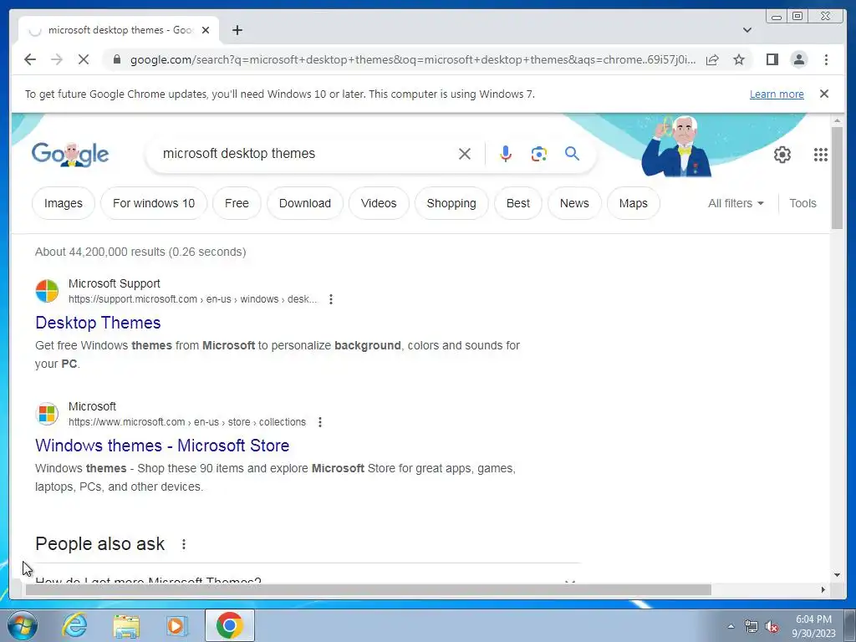856x642 pixels.
Task: Apply the For windows 10 filter
Action: pyautogui.click(x=154, y=203)
